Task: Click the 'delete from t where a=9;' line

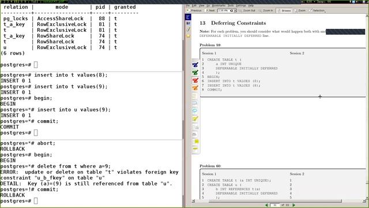Action: click(x=74, y=166)
